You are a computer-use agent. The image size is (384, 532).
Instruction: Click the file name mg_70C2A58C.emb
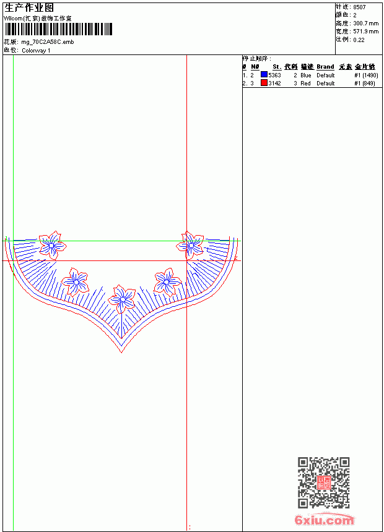pos(48,42)
